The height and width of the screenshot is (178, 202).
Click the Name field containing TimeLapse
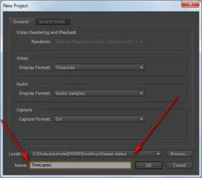click(x=81, y=165)
